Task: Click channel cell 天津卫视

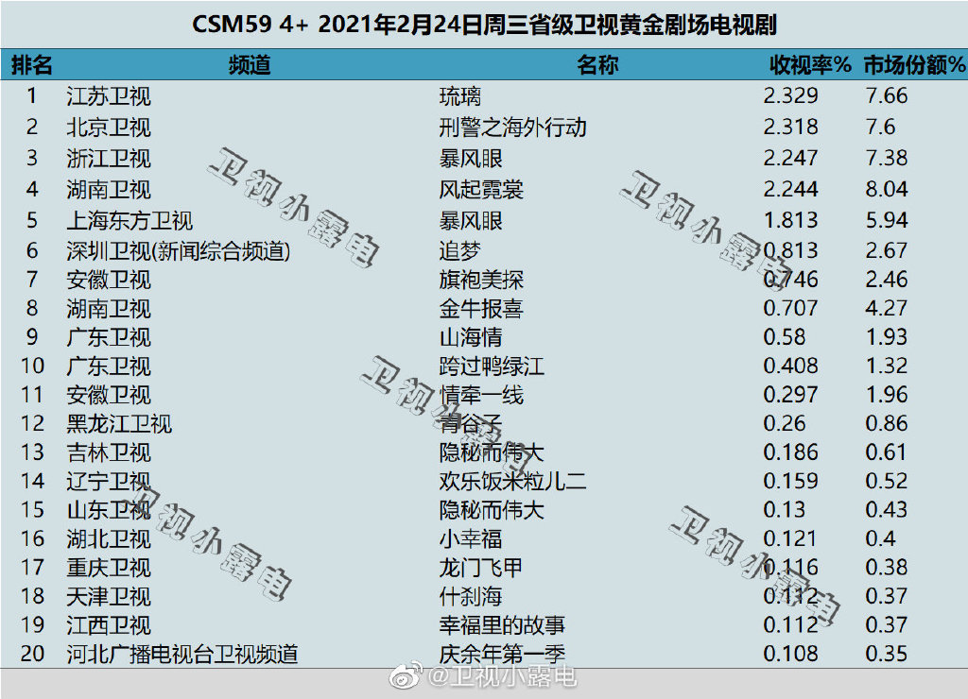Action: coord(109,596)
